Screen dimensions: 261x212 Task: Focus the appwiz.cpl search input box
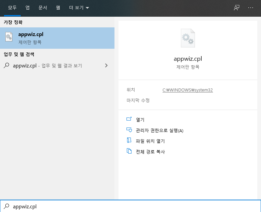(130, 206)
